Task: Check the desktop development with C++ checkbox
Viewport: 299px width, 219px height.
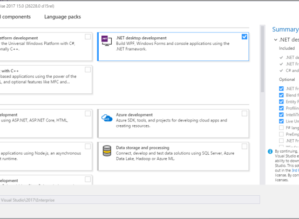Action: coord(88,70)
